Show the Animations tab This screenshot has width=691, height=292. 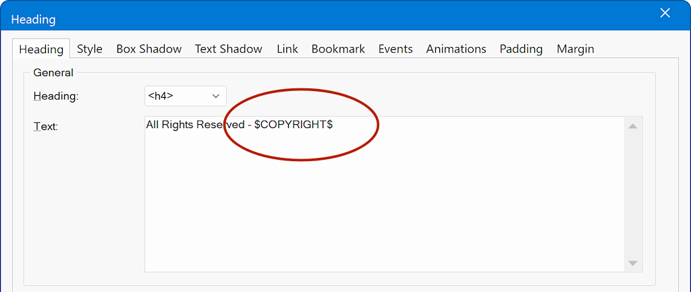point(455,49)
